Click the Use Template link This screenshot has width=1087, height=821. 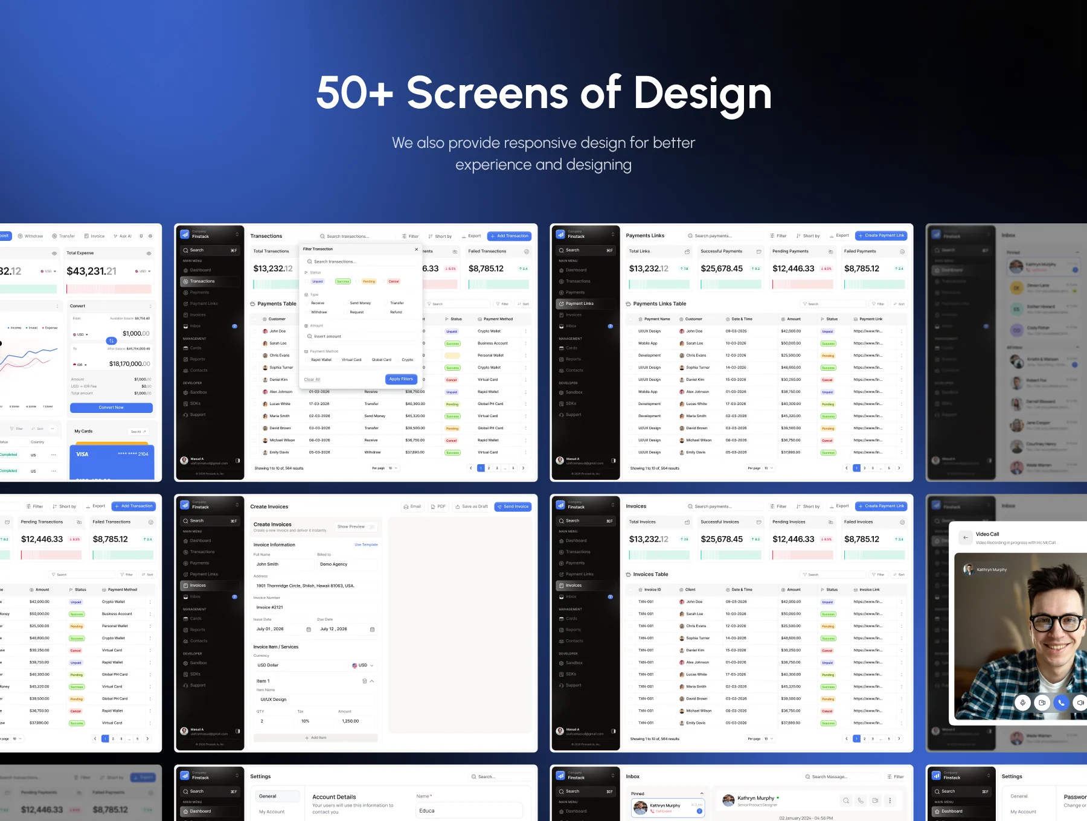(x=366, y=545)
